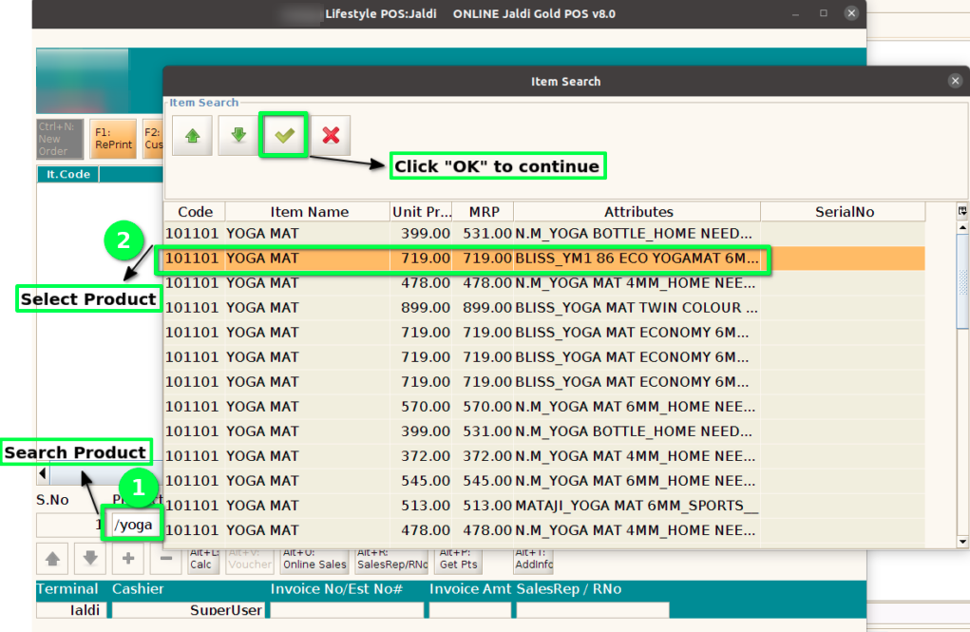Click the Alt+I AddInfo button

click(x=533, y=560)
